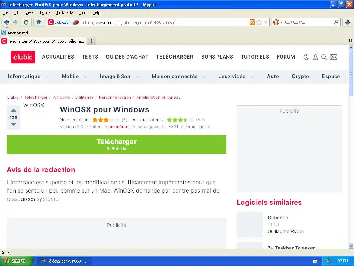354x266 pixels.
Task: Upvote WinOSX with the up arrow
Action: tap(13, 110)
